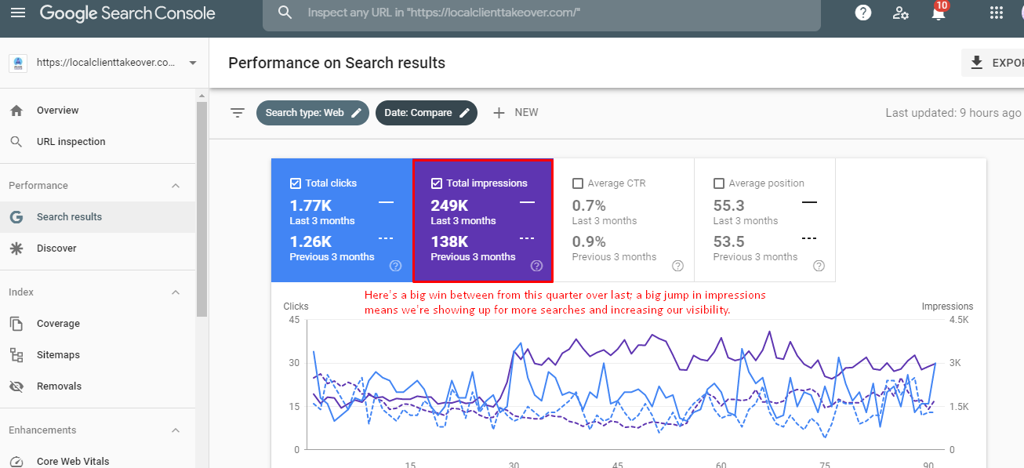
Task: Click the Core Web Vitals gauge icon
Action: tap(16, 462)
